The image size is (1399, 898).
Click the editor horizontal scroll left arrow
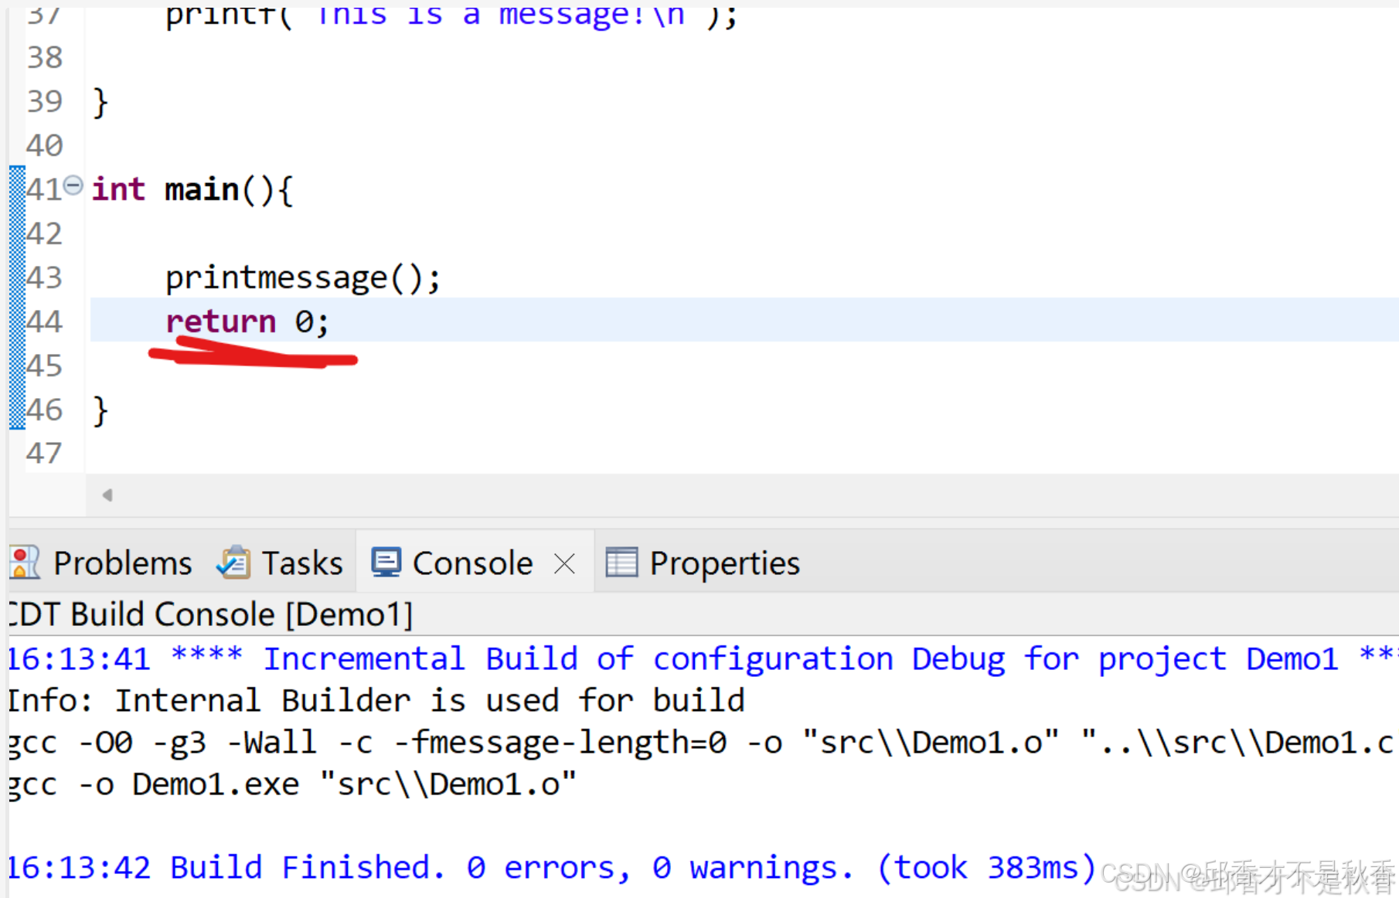click(x=107, y=495)
